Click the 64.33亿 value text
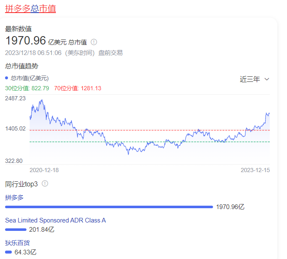 click(26, 252)
